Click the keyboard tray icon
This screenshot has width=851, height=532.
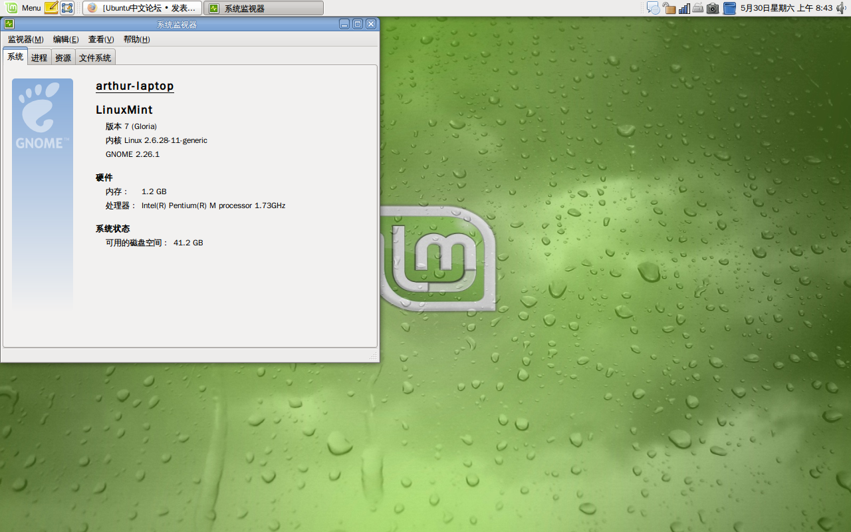point(698,8)
